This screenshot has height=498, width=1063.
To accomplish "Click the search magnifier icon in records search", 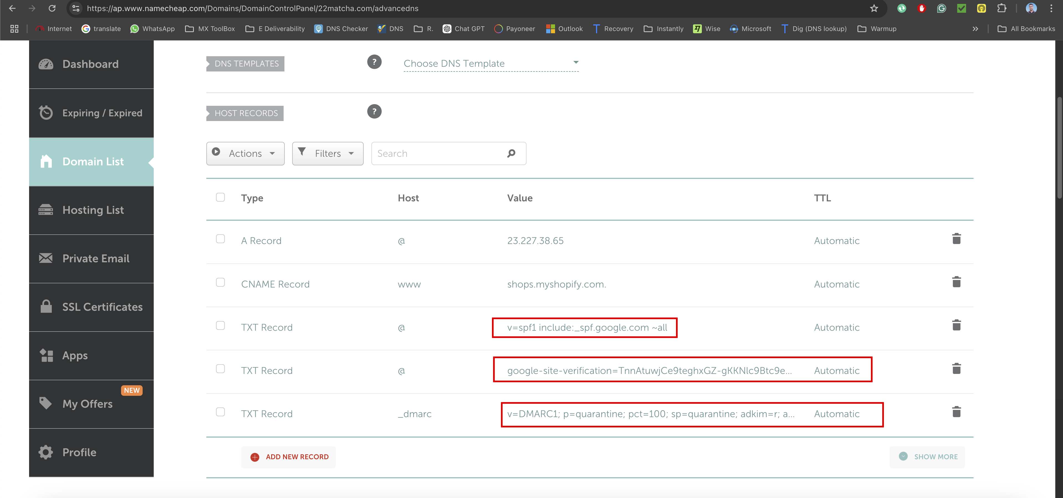I will 511,153.
